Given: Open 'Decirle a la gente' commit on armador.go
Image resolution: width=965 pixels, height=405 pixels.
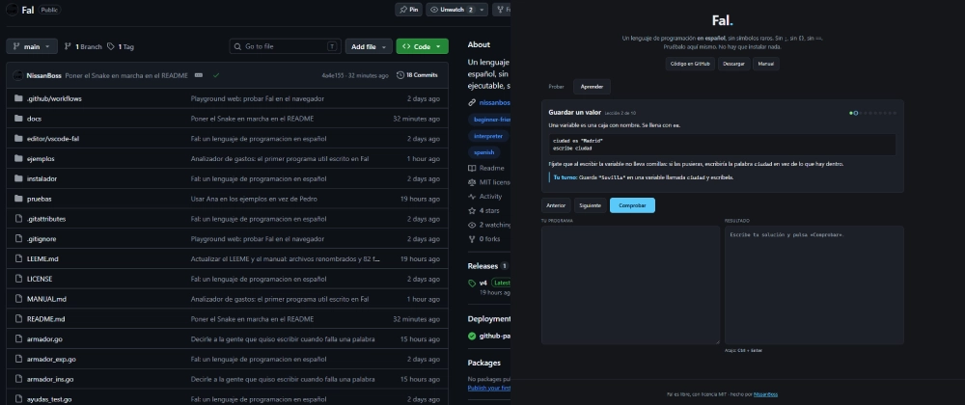Looking at the screenshot, I should click(283, 339).
